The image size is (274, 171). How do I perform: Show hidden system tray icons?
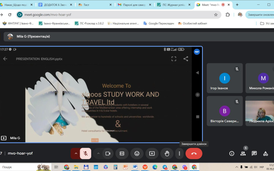[x=237, y=167]
